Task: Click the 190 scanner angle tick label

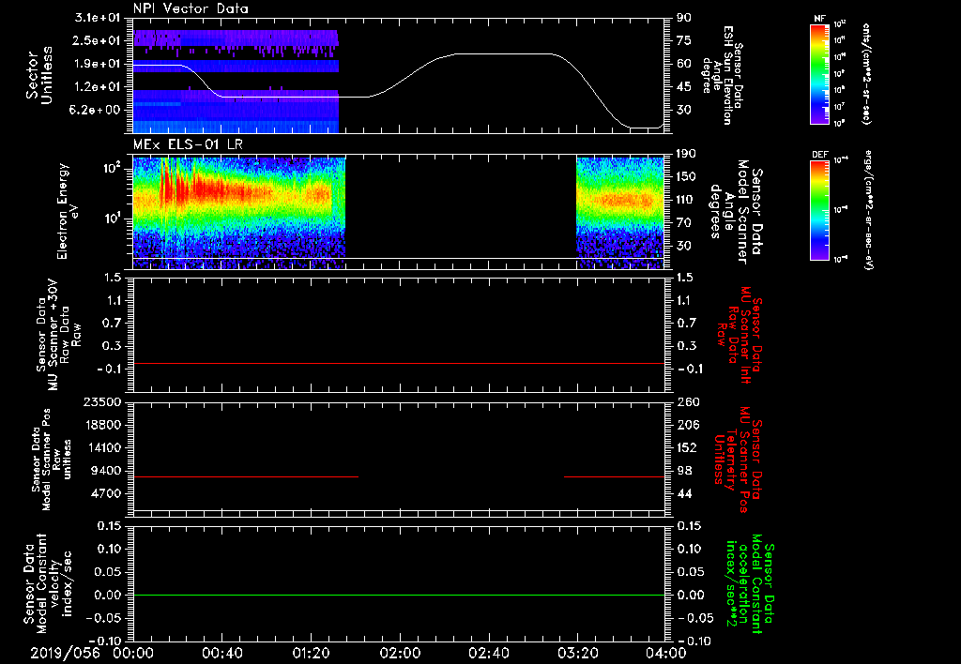Action: [x=686, y=154]
